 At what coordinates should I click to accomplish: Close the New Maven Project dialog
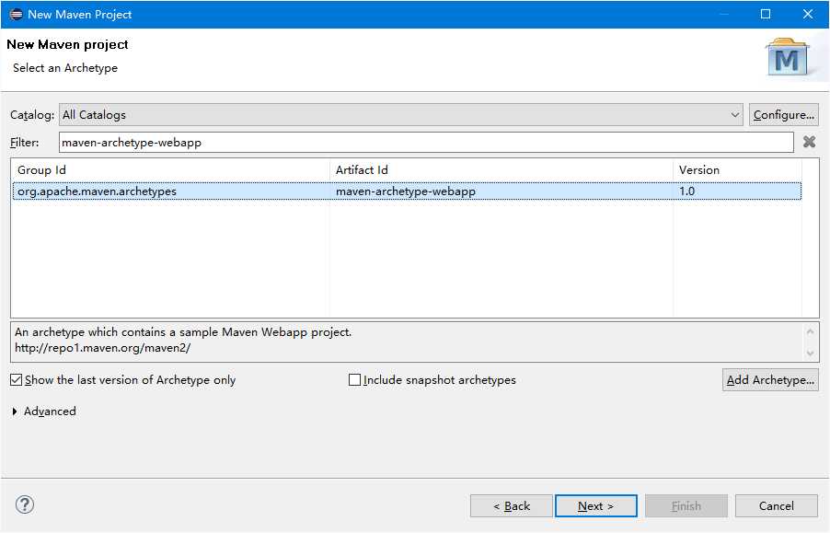coord(808,14)
